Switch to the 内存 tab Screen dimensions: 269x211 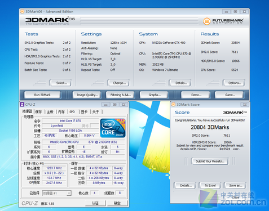coord(61,112)
